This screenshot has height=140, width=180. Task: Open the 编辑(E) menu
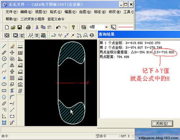tap(26, 12)
